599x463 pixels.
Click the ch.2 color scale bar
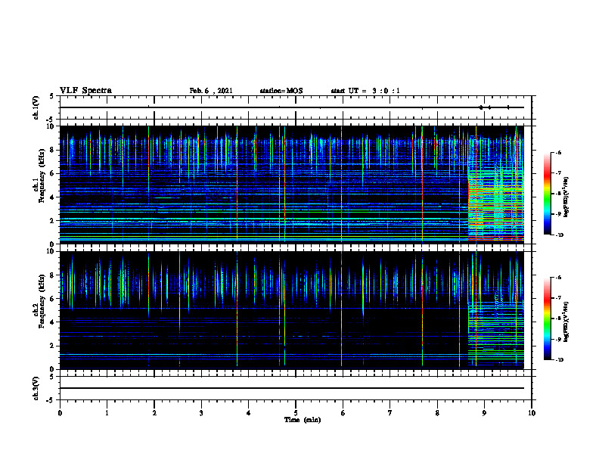(x=548, y=319)
